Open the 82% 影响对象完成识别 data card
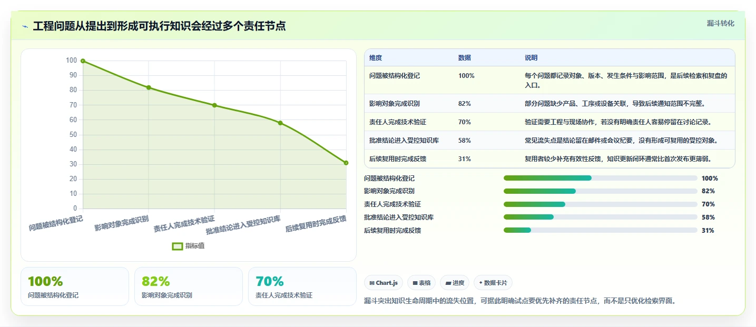The width and height of the screenshot is (756, 327). click(x=189, y=286)
